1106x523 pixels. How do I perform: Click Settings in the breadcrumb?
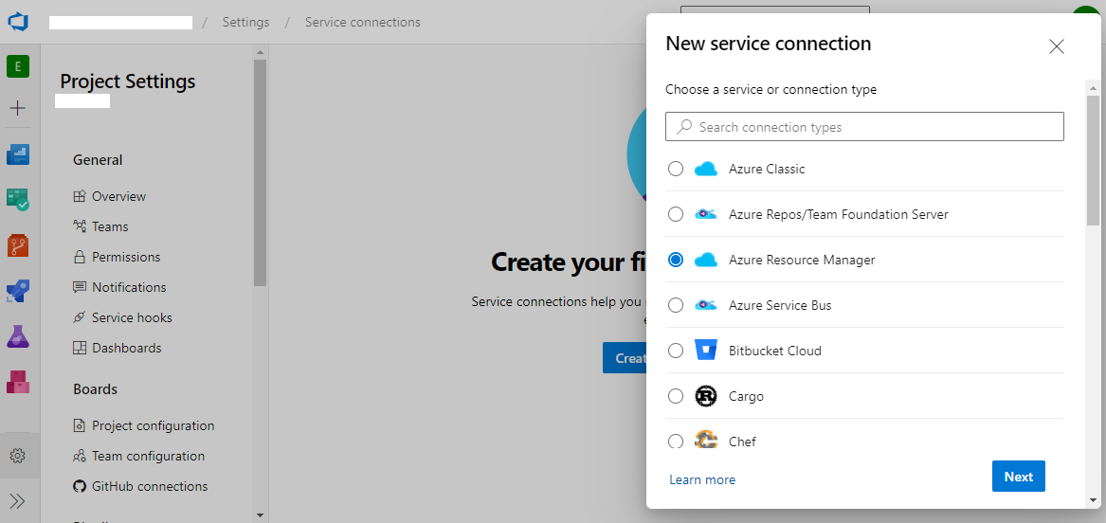click(245, 22)
